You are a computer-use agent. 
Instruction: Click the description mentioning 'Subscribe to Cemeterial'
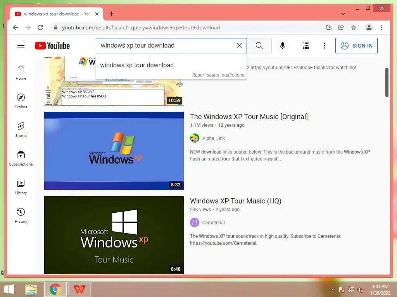click(x=265, y=240)
